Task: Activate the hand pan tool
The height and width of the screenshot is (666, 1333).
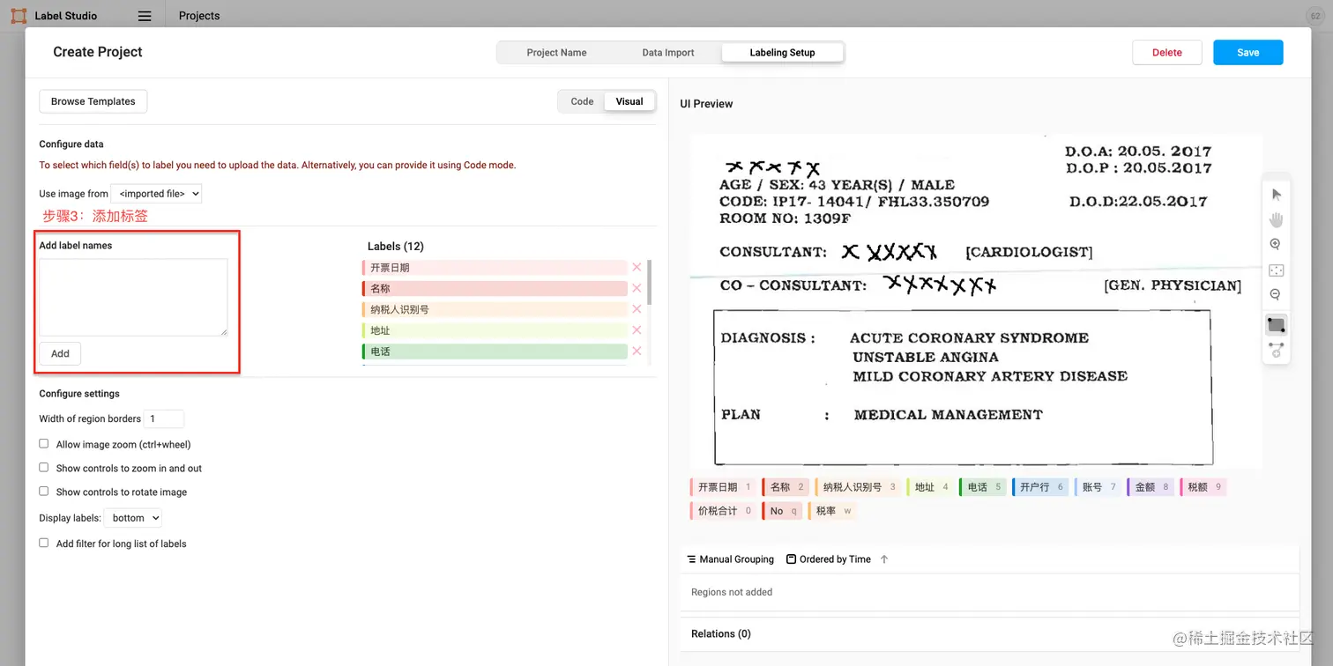Action: click(1277, 219)
